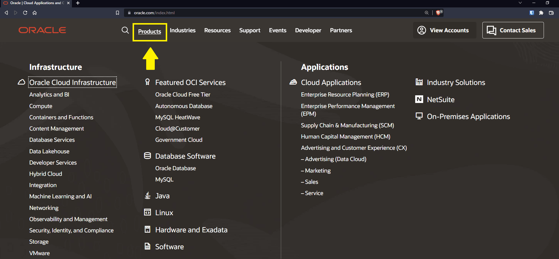Expand the Industries navigation menu
The height and width of the screenshot is (259, 559).
[x=183, y=30]
